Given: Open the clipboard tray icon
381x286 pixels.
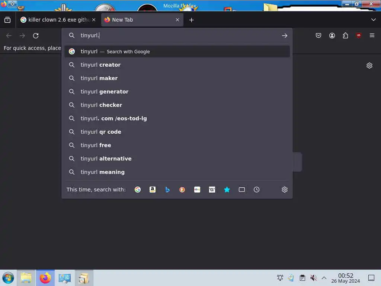Looking at the screenshot, I should (x=302, y=278).
